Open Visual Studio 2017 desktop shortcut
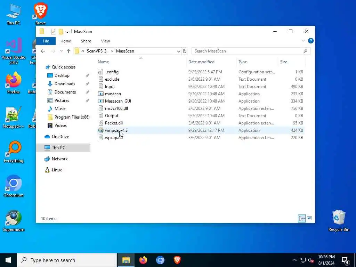Screen dimensions: 356x267 [x=14, y=51]
